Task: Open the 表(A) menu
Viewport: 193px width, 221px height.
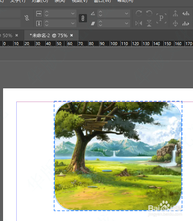Action: coord(60,1)
